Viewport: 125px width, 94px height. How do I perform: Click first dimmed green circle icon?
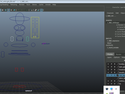pyautogui.click(x=18, y=10)
